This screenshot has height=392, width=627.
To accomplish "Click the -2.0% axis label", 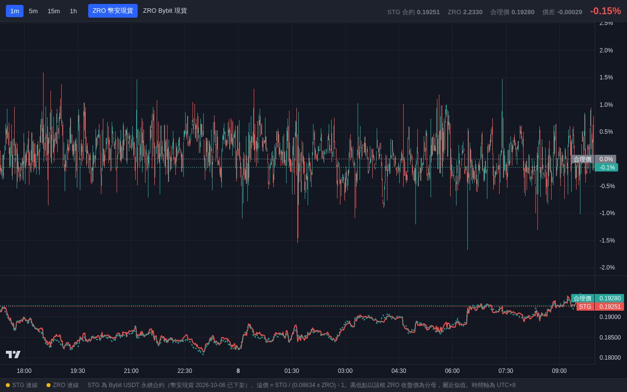I will (607, 268).
